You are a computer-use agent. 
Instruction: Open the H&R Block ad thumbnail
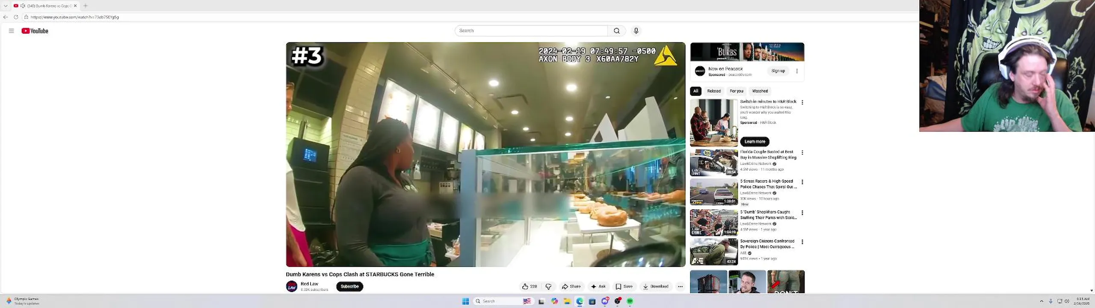(x=714, y=123)
